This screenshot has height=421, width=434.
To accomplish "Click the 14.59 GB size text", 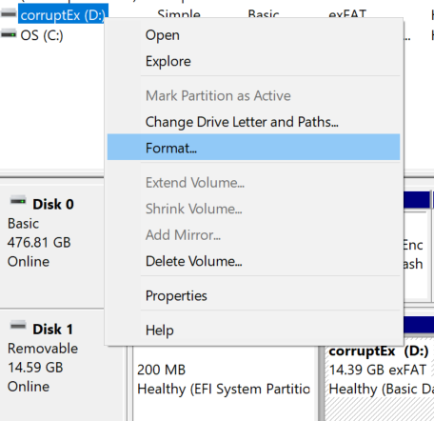I will point(35,368).
